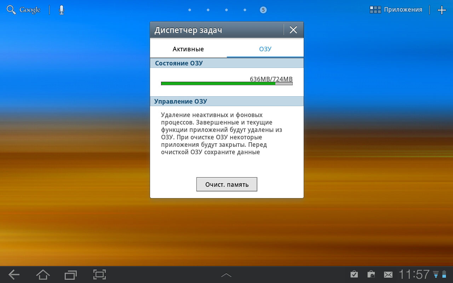Image resolution: width=453 pixels, height=283 pixels.
Task: Open the Market update notification with Android
Action: point(371,275)
